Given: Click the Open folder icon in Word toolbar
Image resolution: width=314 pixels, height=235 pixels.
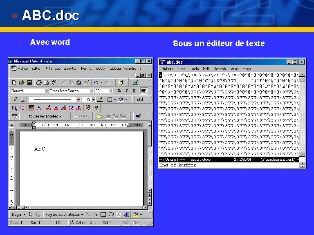Looking at the screenshot, I should tap(22, 82).
